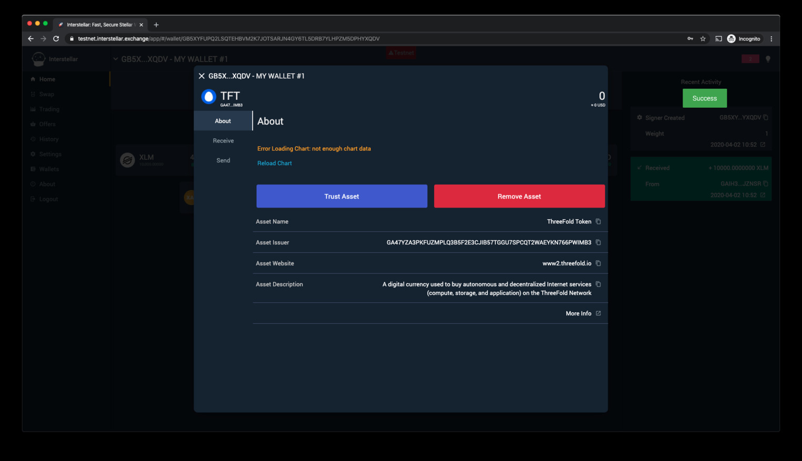
Task: Bookmark this page with the star icon
Action: 703,39
